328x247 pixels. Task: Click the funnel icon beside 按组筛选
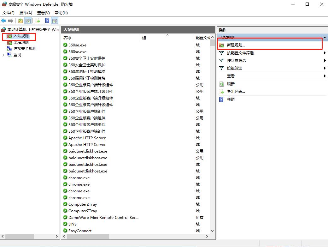click(221, 68)
